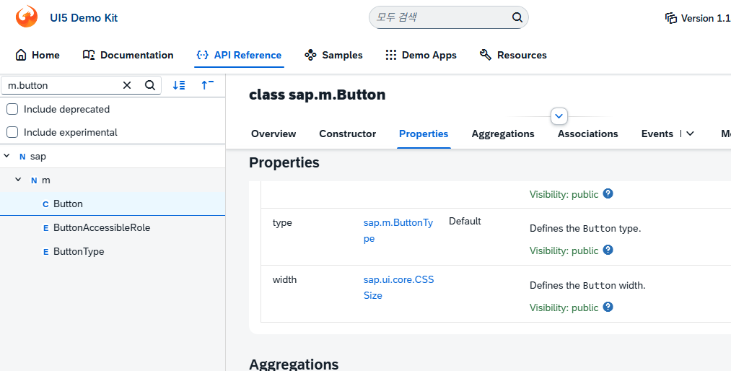Click the UI5 Demo Kit title
Image resolution: width=731 pixels, height=371 pixels.
click(84, 18)
